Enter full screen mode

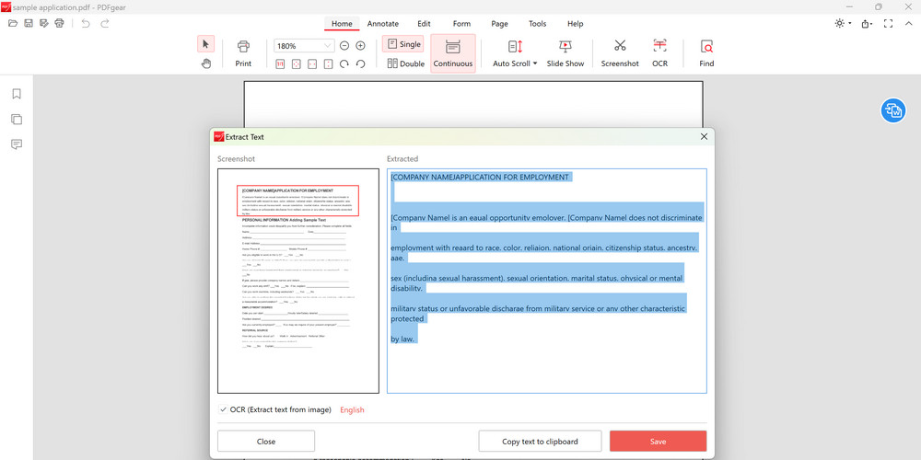click(x=888, y=24)
